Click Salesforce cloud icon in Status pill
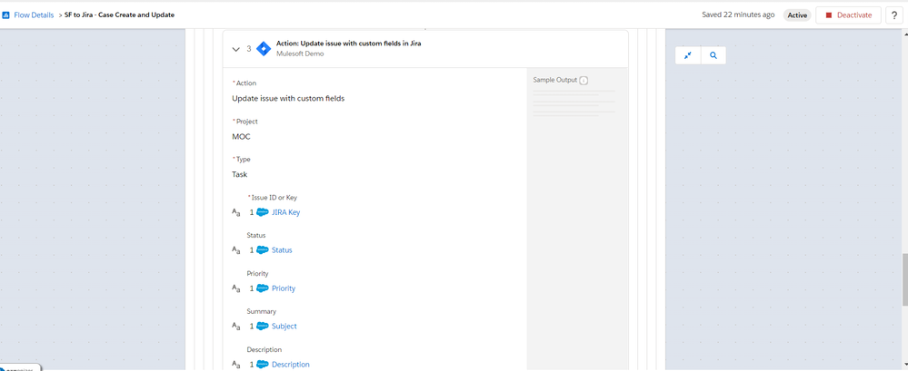 click(263, 250)
